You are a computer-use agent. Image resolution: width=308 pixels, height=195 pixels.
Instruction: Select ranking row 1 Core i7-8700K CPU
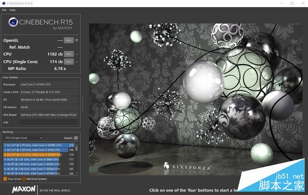pos(38,145)
